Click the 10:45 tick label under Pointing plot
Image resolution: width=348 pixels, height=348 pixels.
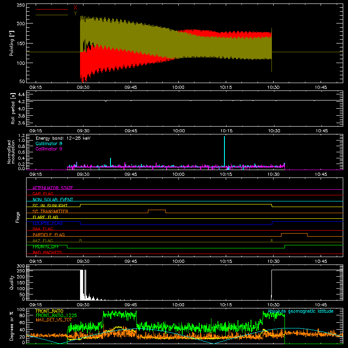(x=321, y=87)
